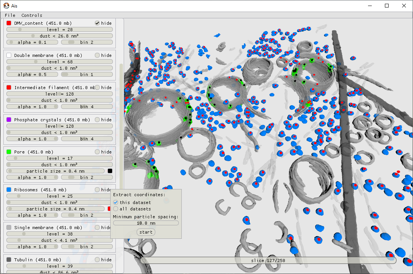Click the black Pore particle color swatch
This screenshot has height=274, width=413.
click(x=110, y=171)
